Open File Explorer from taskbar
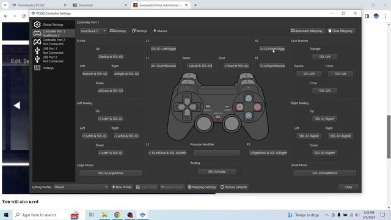The height and width of the screenshot is (220, 391). tap(104, 215)
